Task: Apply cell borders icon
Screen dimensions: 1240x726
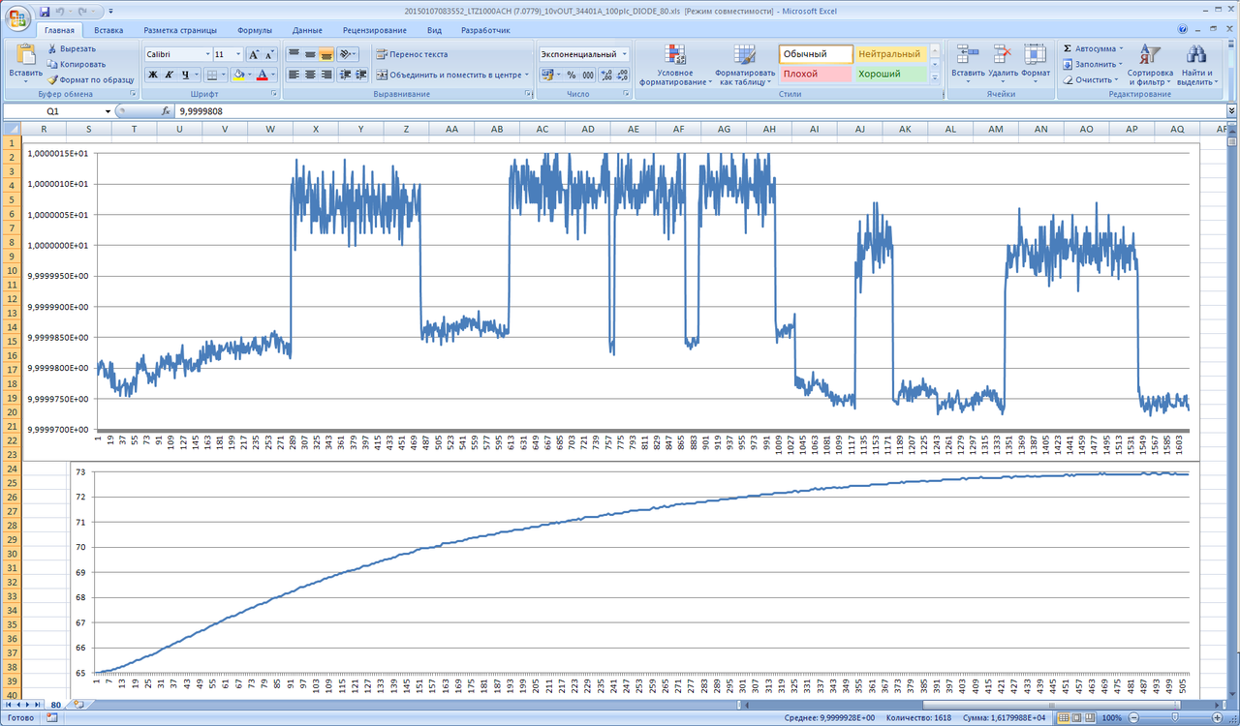Action: (x=211, y=75)
